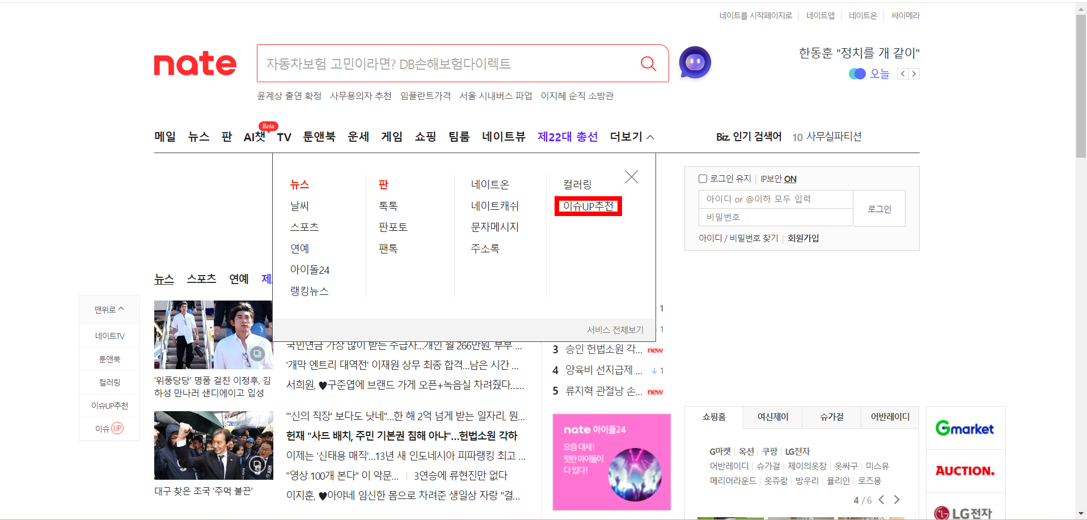Go to next shopping page arrow
Image resolution: width=1087 pixels, height=520 pixels.
coord(896,500)
